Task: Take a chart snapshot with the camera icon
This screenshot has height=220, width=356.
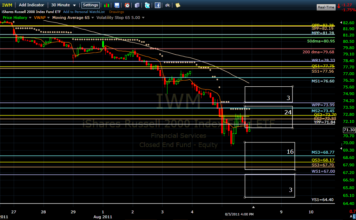Action: [167, 5]
